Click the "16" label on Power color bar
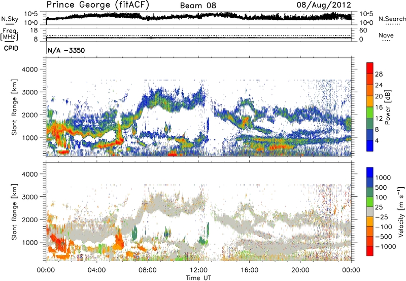 (379, 108)
